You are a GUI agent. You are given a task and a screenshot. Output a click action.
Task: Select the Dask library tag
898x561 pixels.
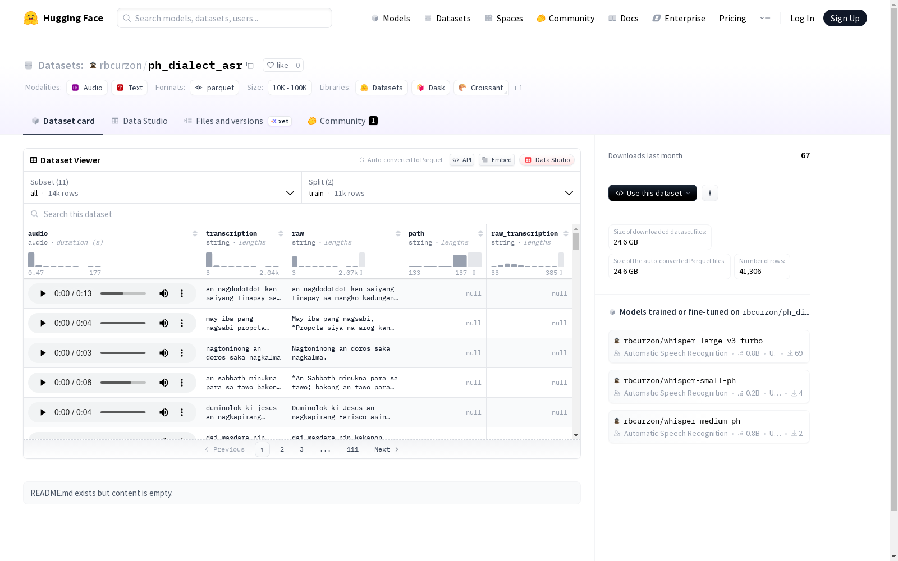coord(430,88)
